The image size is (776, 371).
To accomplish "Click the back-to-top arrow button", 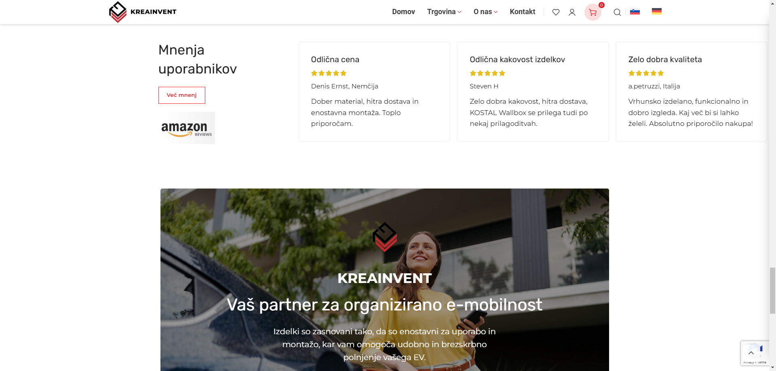I will click(751, 353).
